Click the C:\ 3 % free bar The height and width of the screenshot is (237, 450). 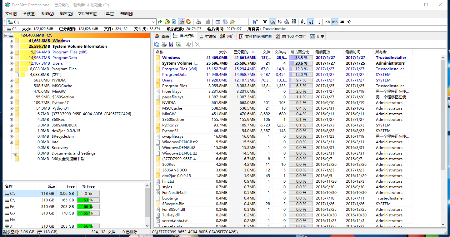tap(88, 194)
